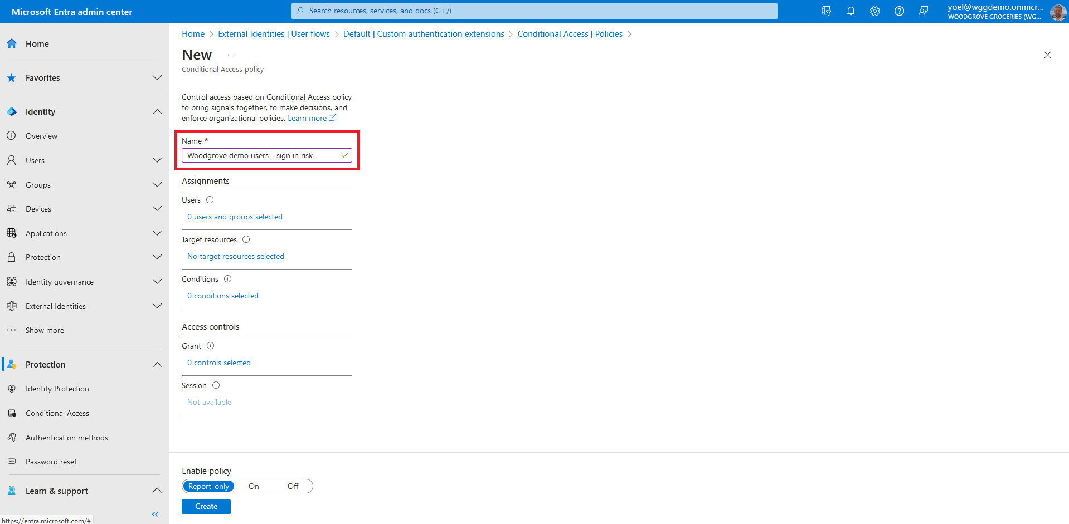
Task: Open Conditional Access in sidebar
Action: [x=57, y=413]
